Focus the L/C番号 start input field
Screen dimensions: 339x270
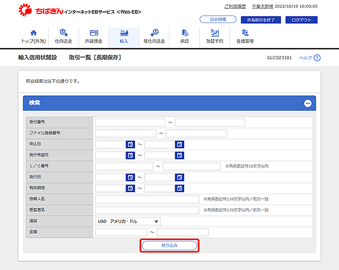124,167
